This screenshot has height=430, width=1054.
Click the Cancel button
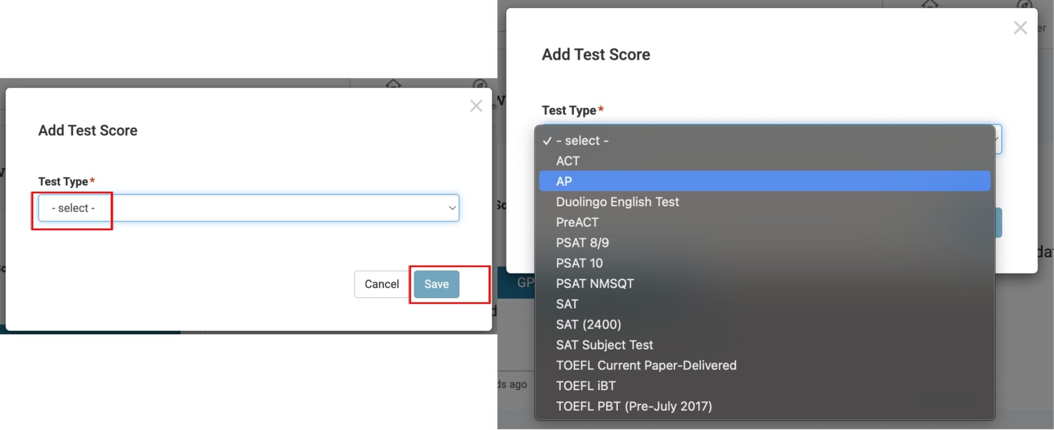point(381,284)
